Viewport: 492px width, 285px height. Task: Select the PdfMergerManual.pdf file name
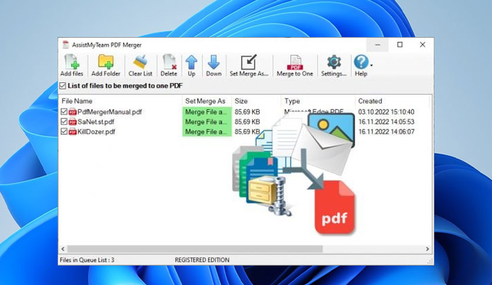pos(109,112)
